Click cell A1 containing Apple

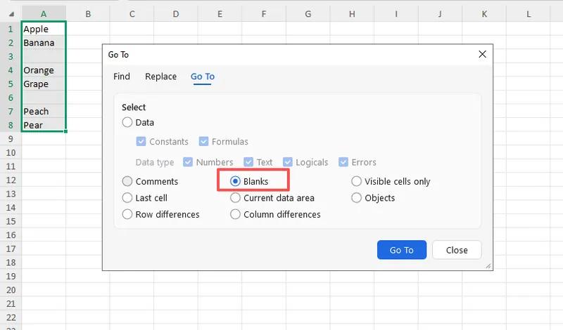[44, 29]
